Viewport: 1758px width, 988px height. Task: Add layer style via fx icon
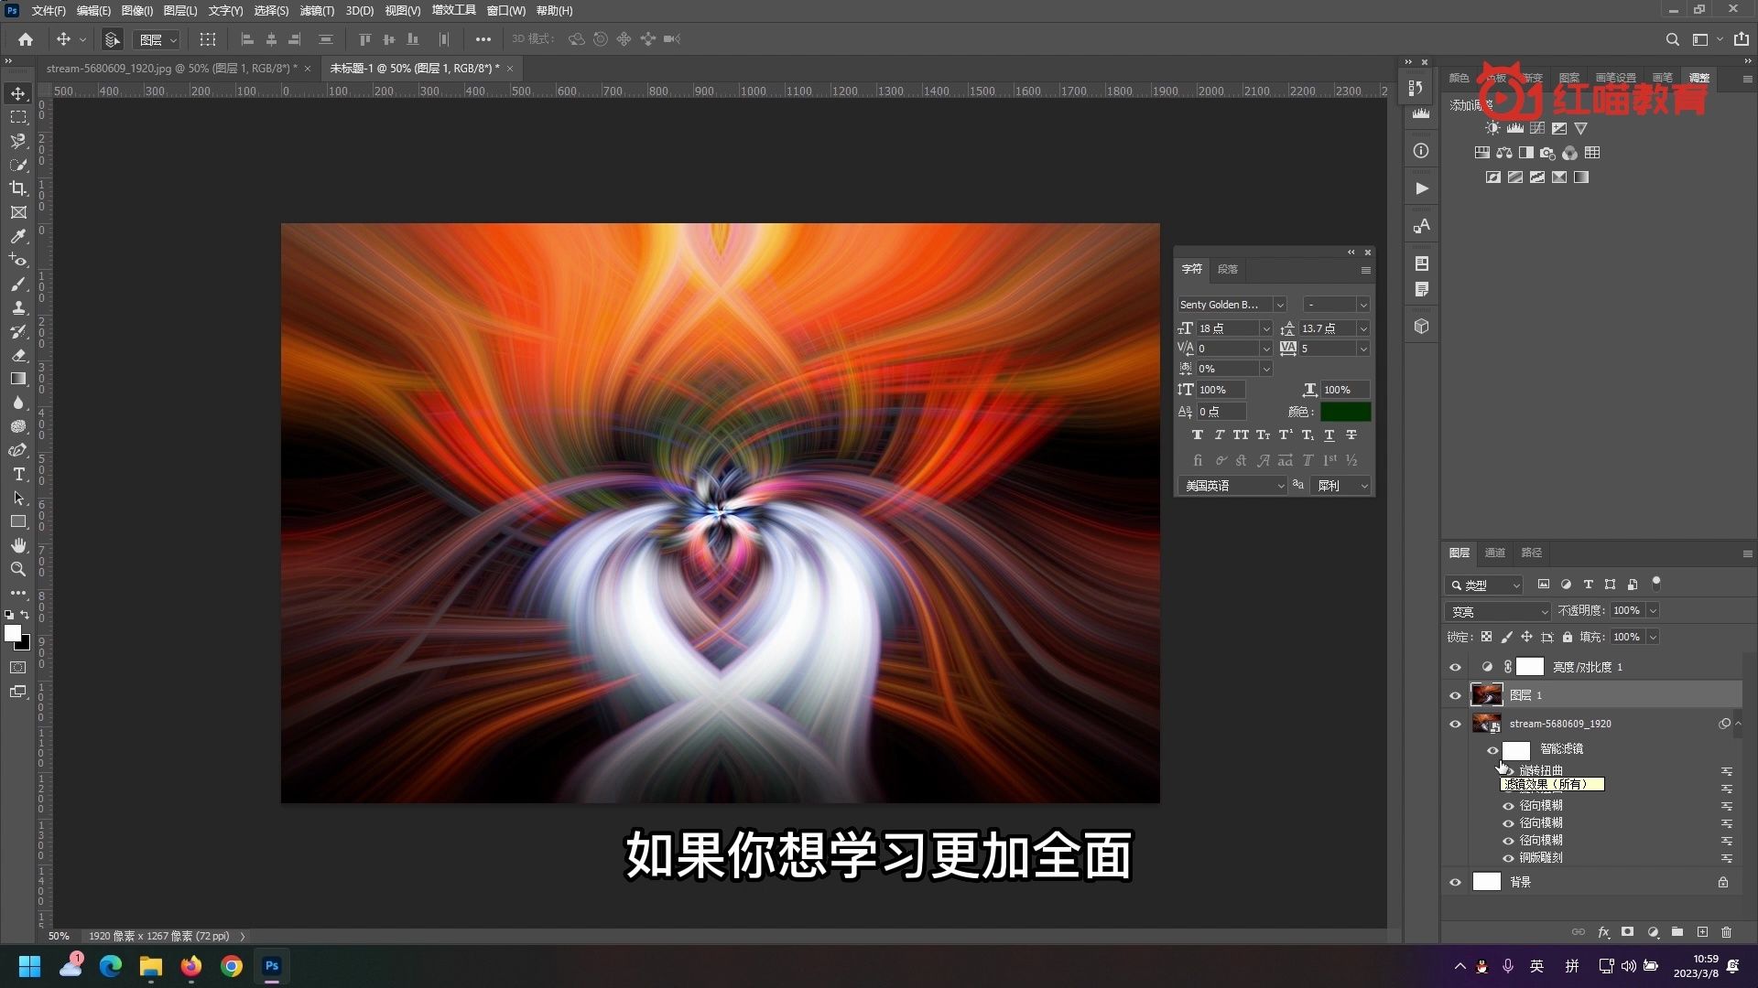[1603, 932]
